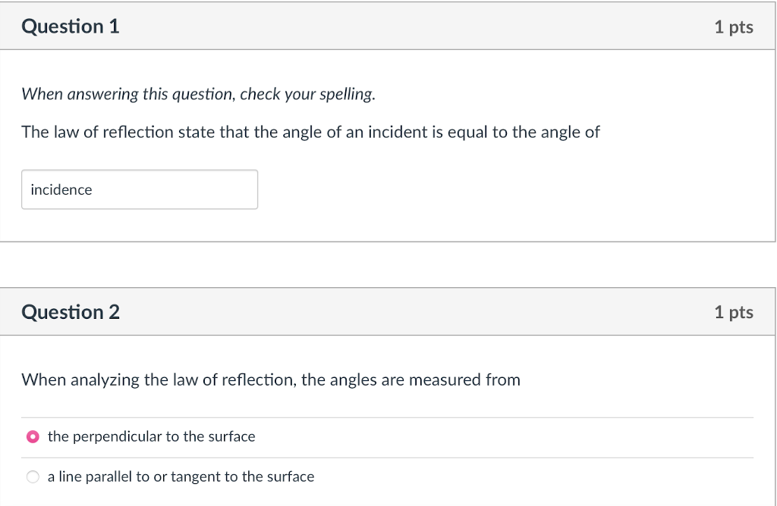Click the border of the incidence text box
Image resolution: width=777 pixels, height=506 pixels.
coord(139,172)
